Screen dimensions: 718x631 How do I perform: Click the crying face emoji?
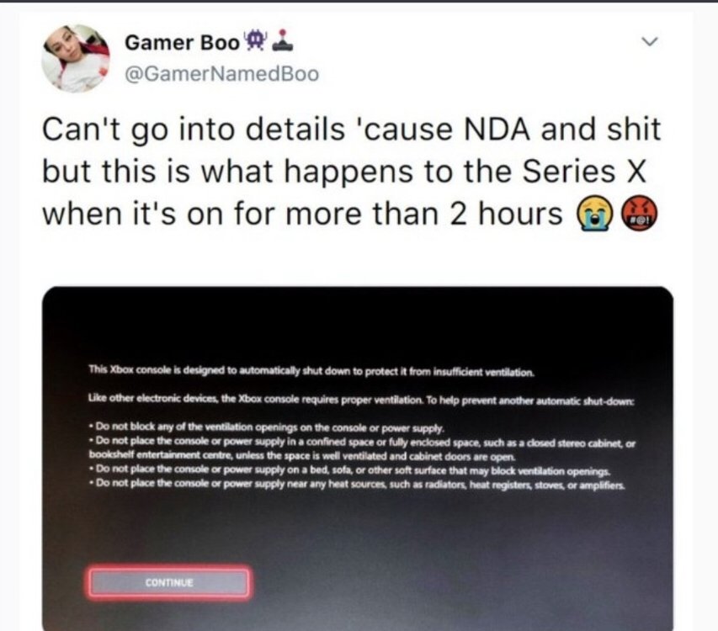click(x=594, y=215)
